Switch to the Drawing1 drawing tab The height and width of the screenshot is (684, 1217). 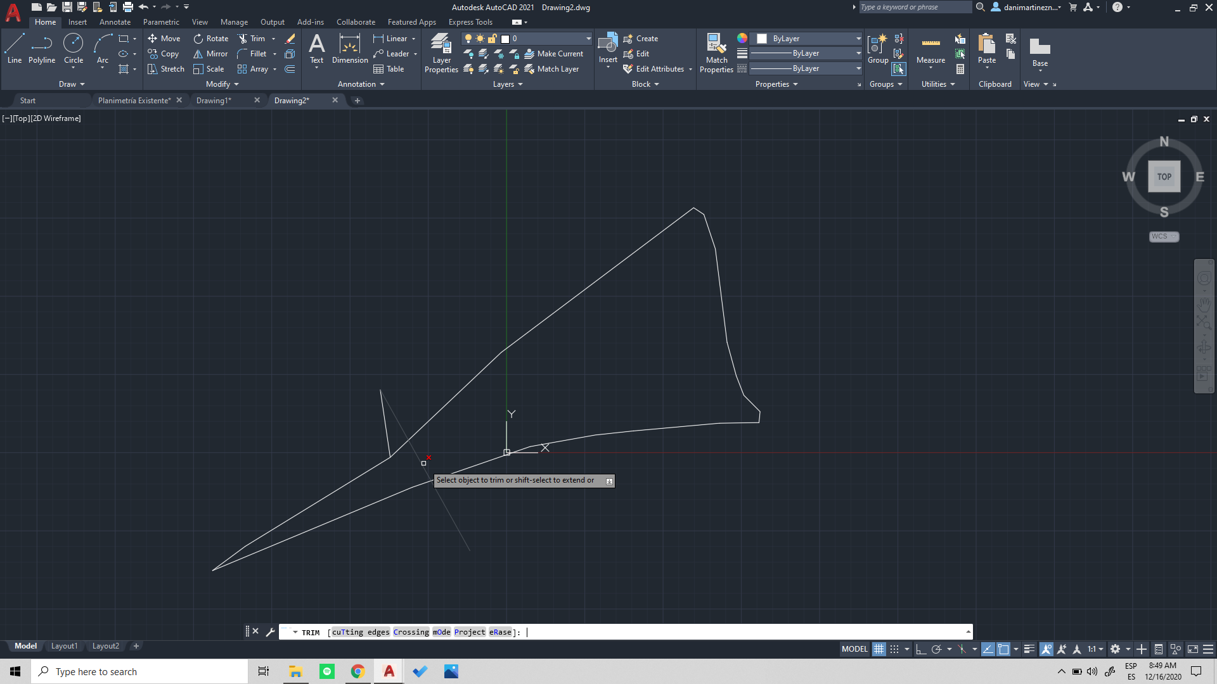(214, 100)
